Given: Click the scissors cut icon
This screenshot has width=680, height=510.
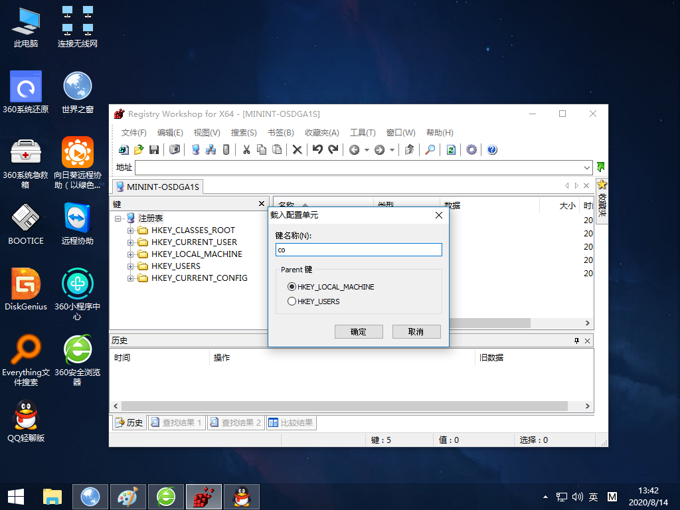Looking at the screenshot, I should pyautogui.click(x=246, y=149).
